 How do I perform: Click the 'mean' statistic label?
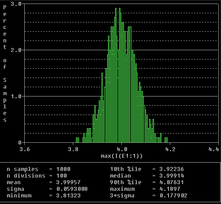tap(14, 182)
